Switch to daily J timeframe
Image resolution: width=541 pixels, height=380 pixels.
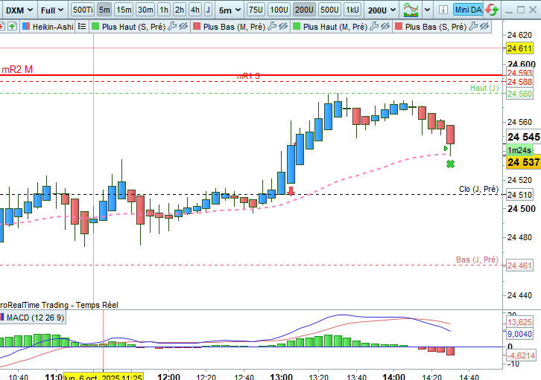(x=208, y=10)
